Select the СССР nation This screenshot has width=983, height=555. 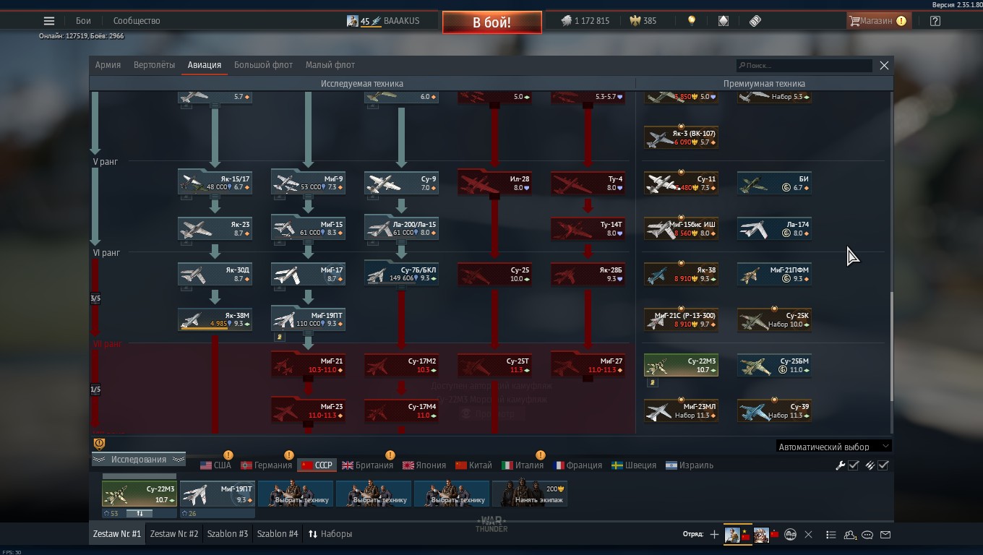317,465
